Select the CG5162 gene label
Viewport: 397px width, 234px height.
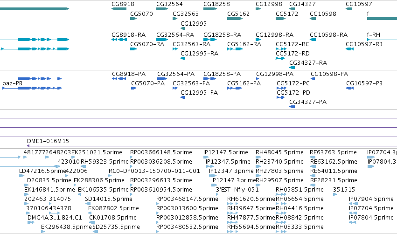(238, 14)
